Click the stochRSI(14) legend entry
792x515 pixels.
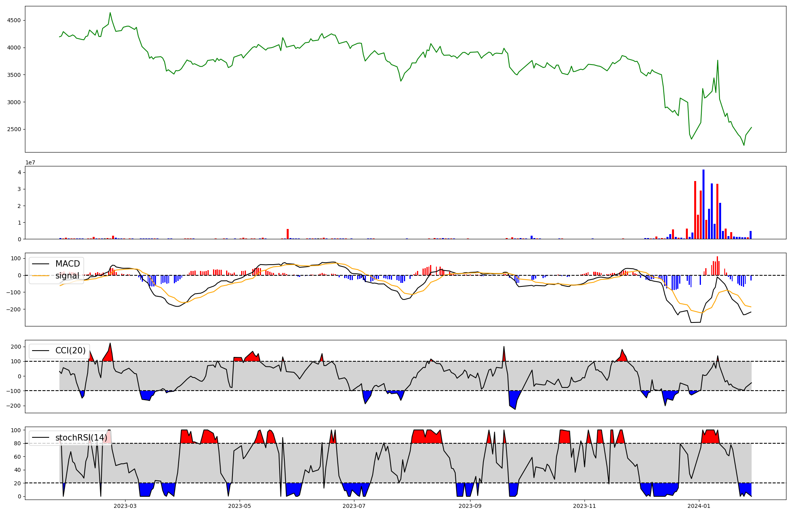tap(81, 438)
